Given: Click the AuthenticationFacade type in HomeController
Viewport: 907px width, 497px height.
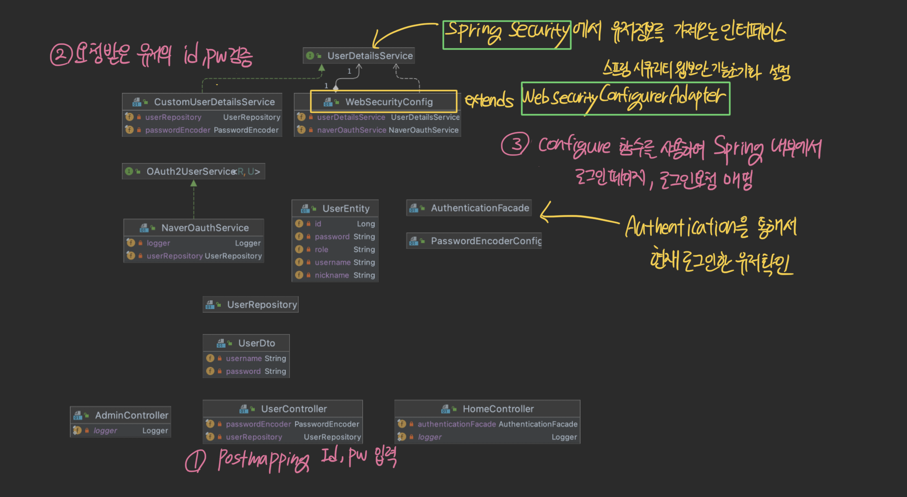Looking at the screenshot, I should coord(538,424).
